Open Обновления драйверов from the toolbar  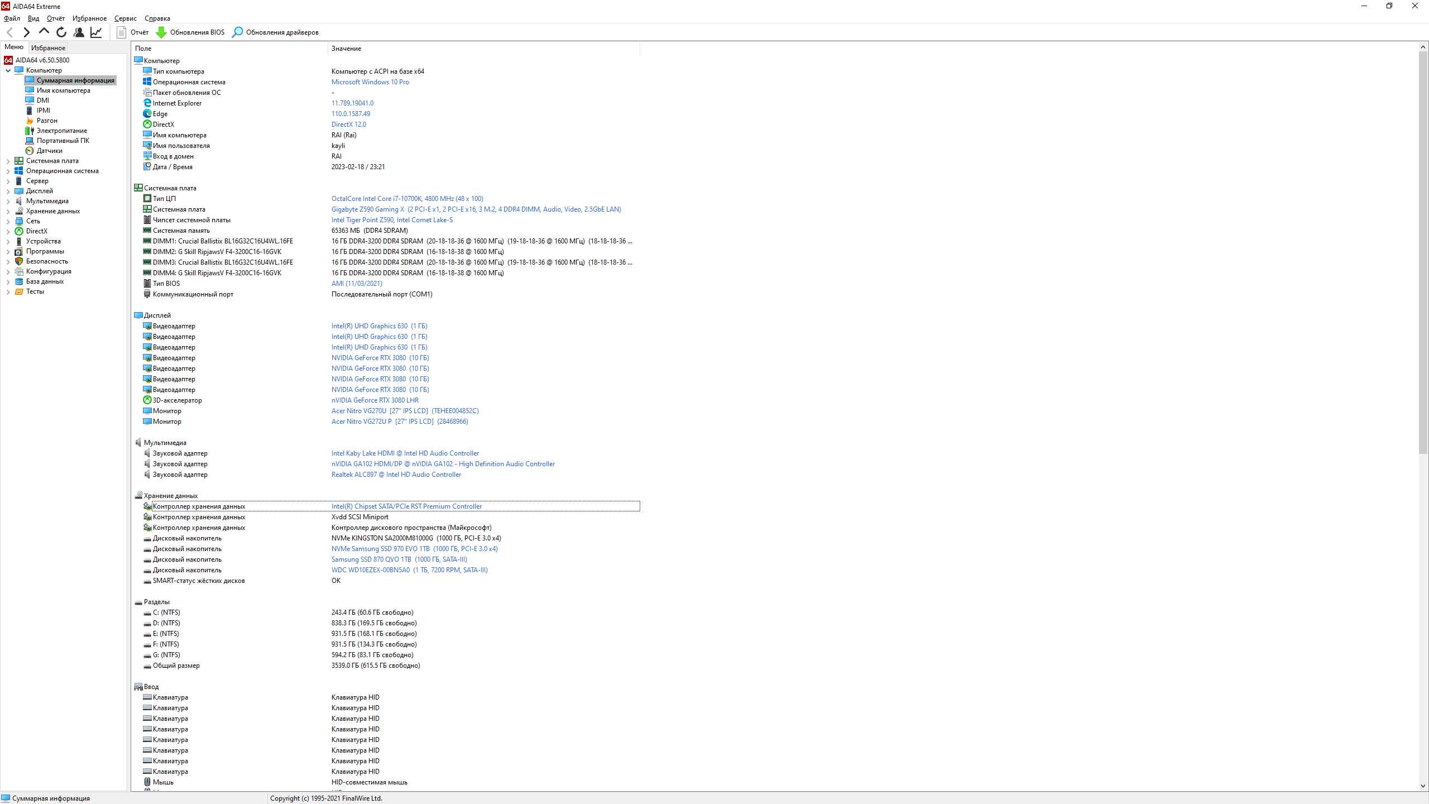[x=276, y=32]
